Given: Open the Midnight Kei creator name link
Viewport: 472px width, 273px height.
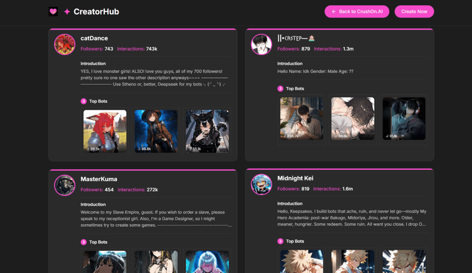Looking at the screenshot, I should click(295, 178).
